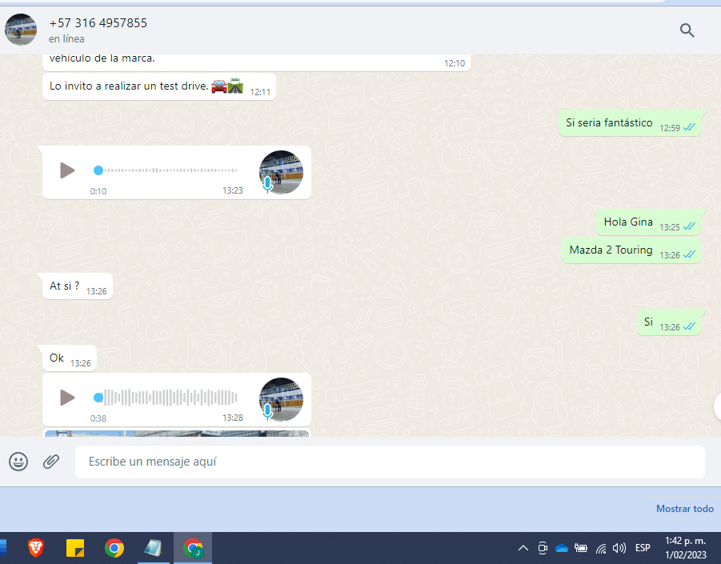Open contact info for +57 316 4957855
The width and height of the screenshot is (721, 564).
click(98, 23)
